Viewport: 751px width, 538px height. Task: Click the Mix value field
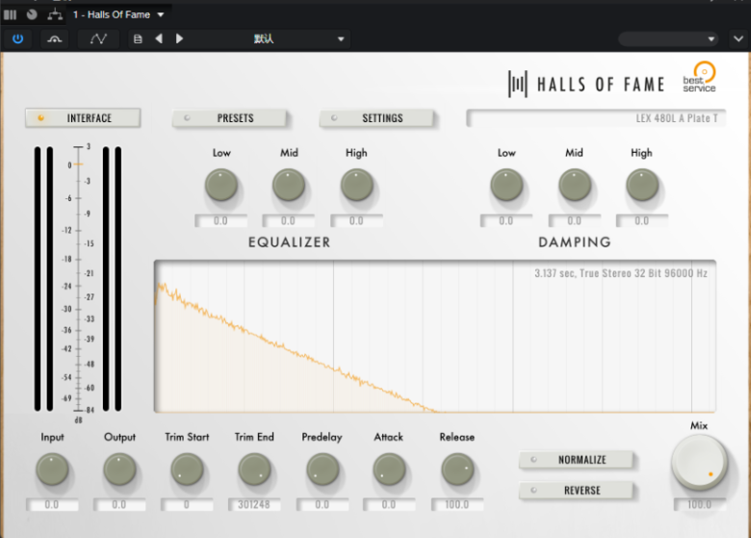(700, 504)
